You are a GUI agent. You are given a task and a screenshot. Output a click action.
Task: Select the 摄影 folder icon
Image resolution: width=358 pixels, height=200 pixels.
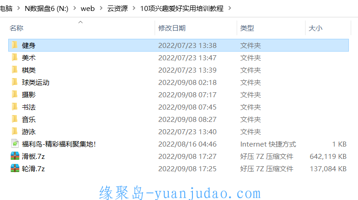15,95
